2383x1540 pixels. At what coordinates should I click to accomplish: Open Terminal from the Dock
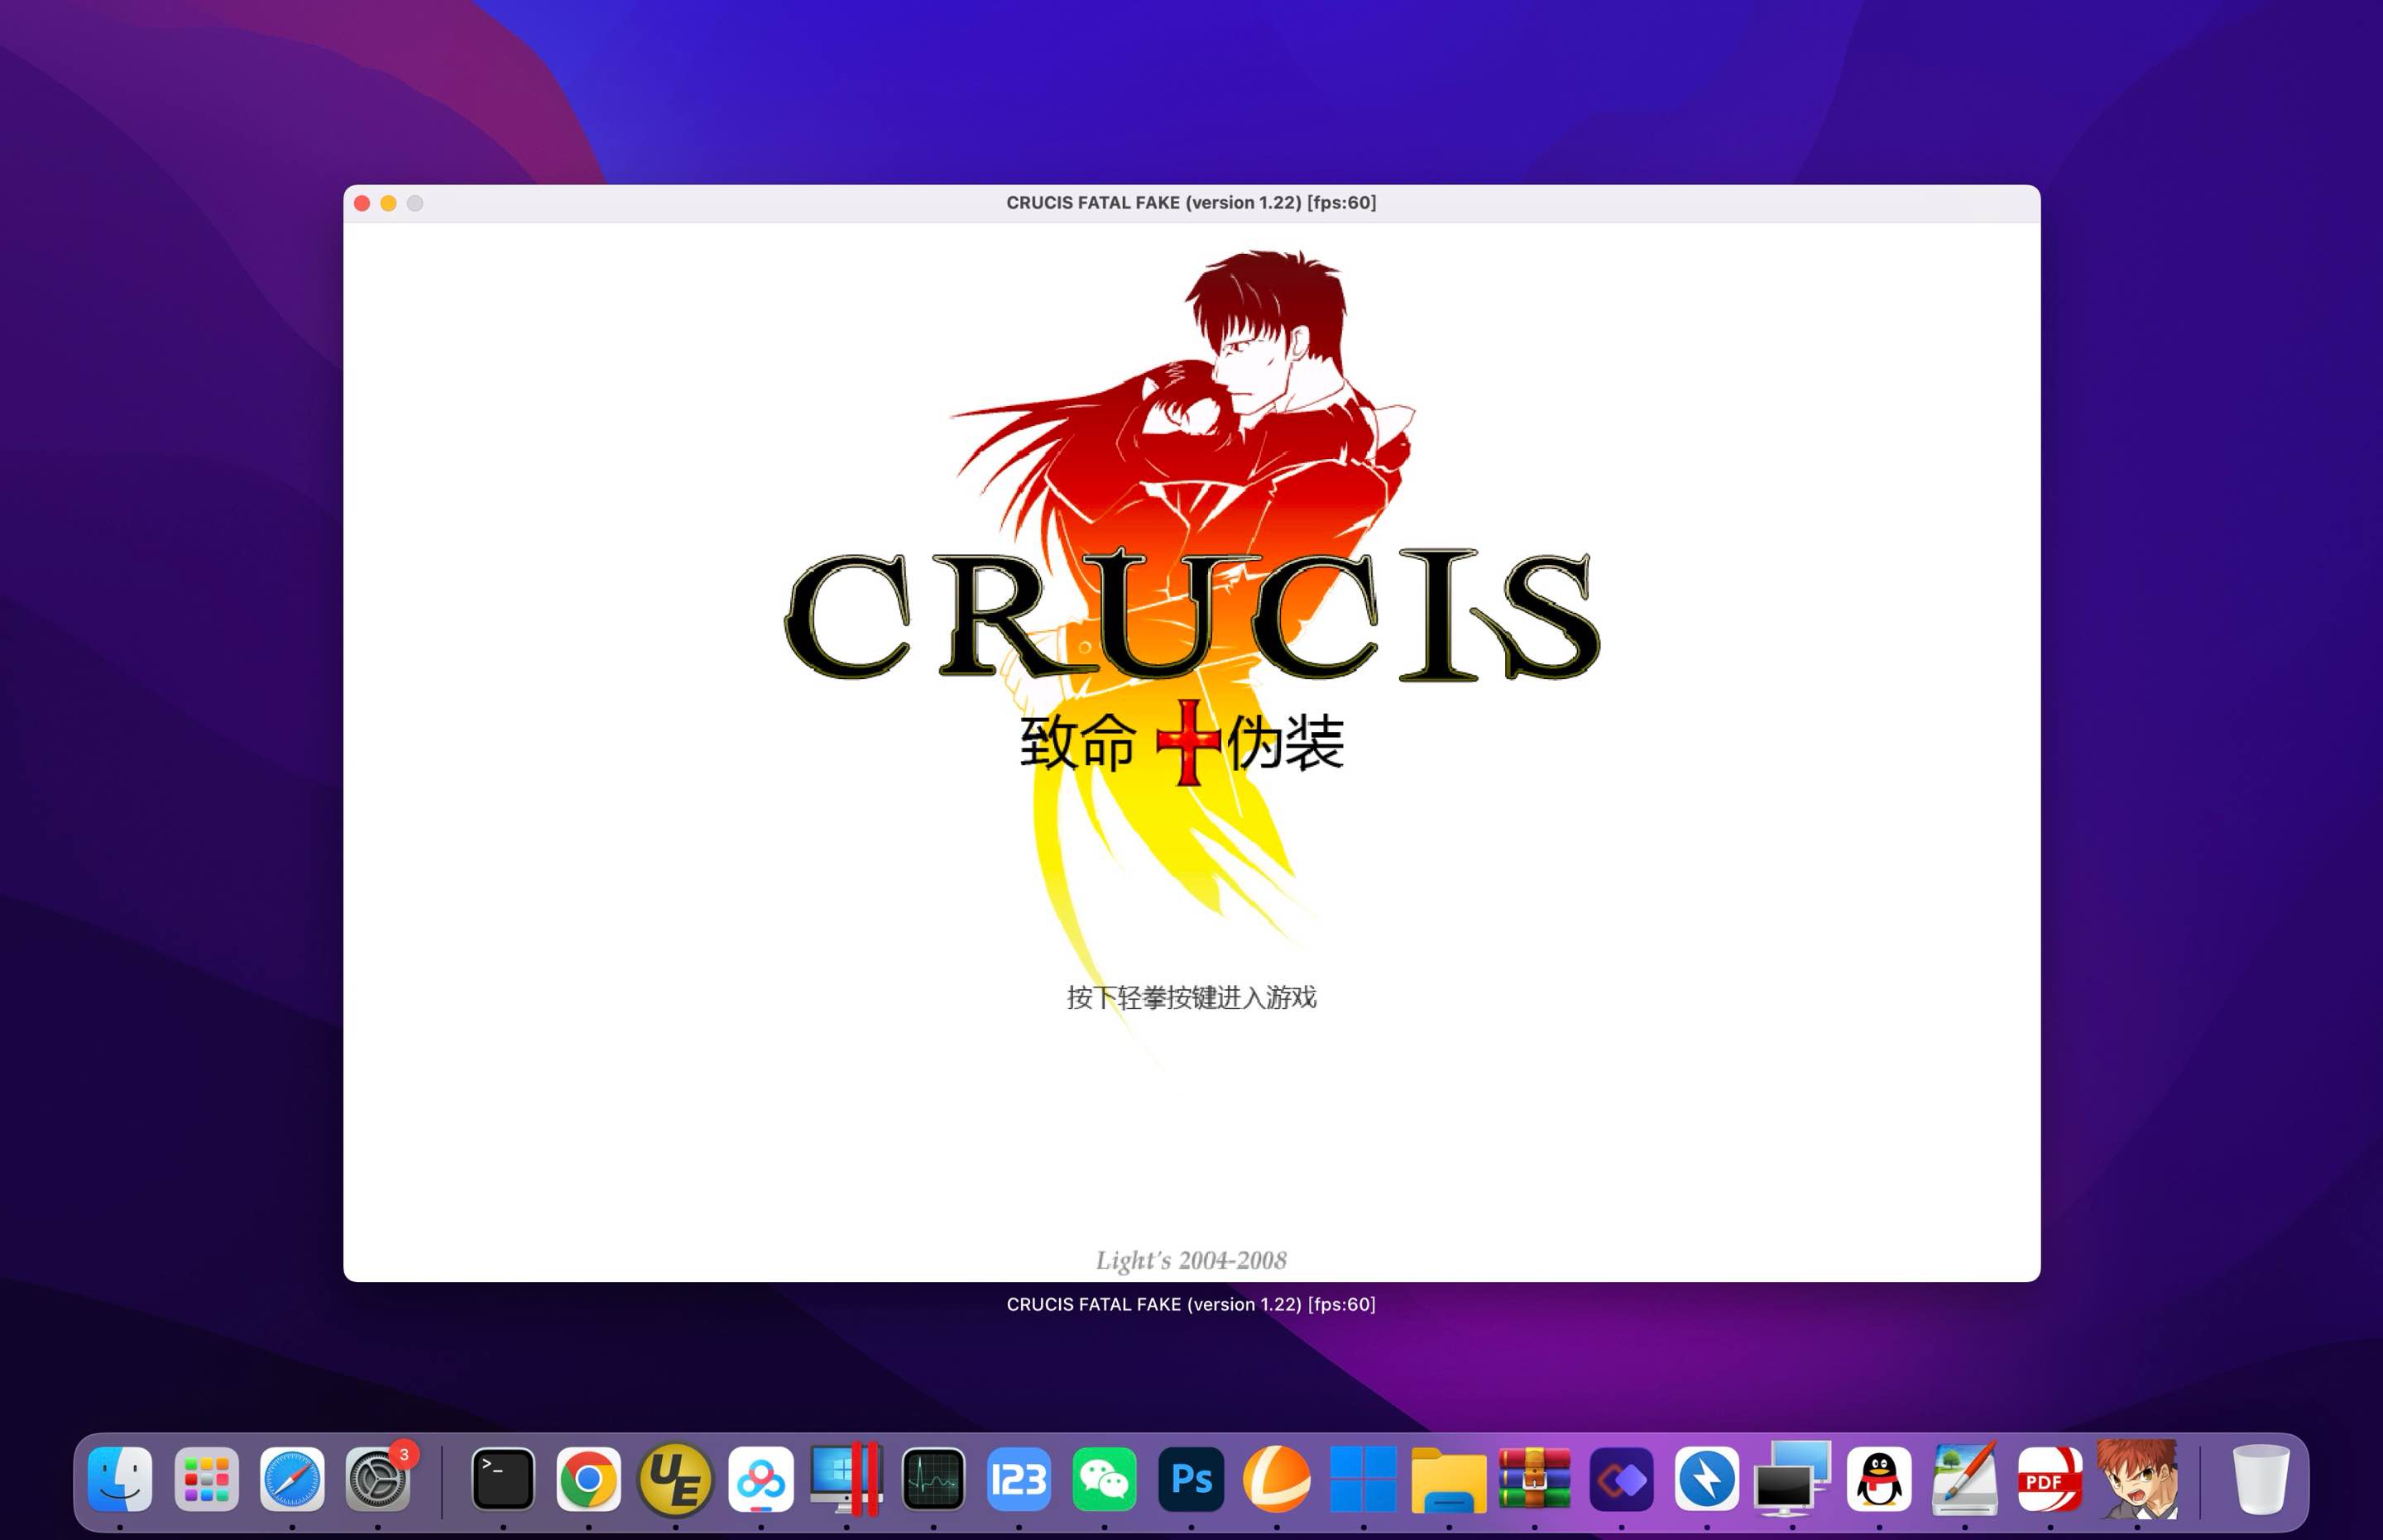pyautogui.click(x=502, y=1479)
